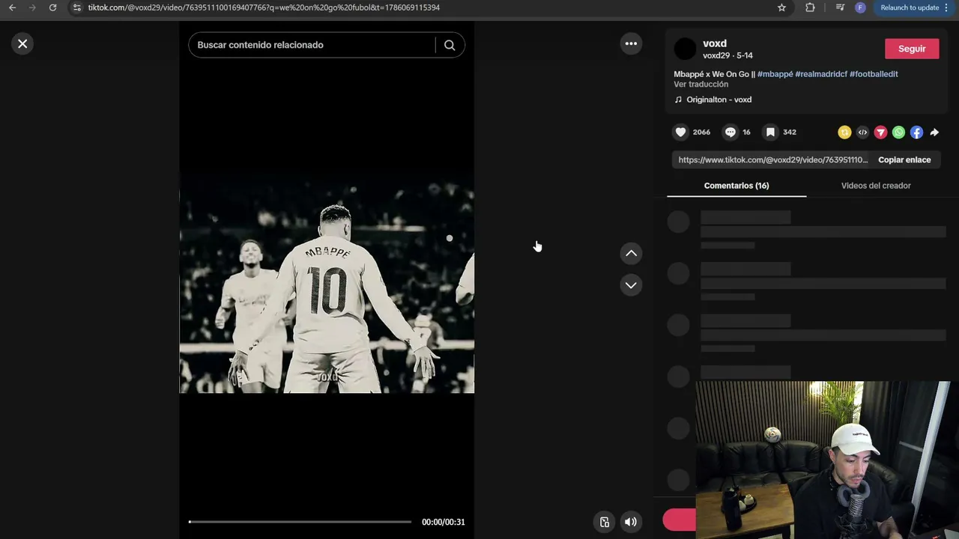The height and width of the screenshot is (539, 959).
Task: Reload the page in the browser
Action: pos(52,7)
